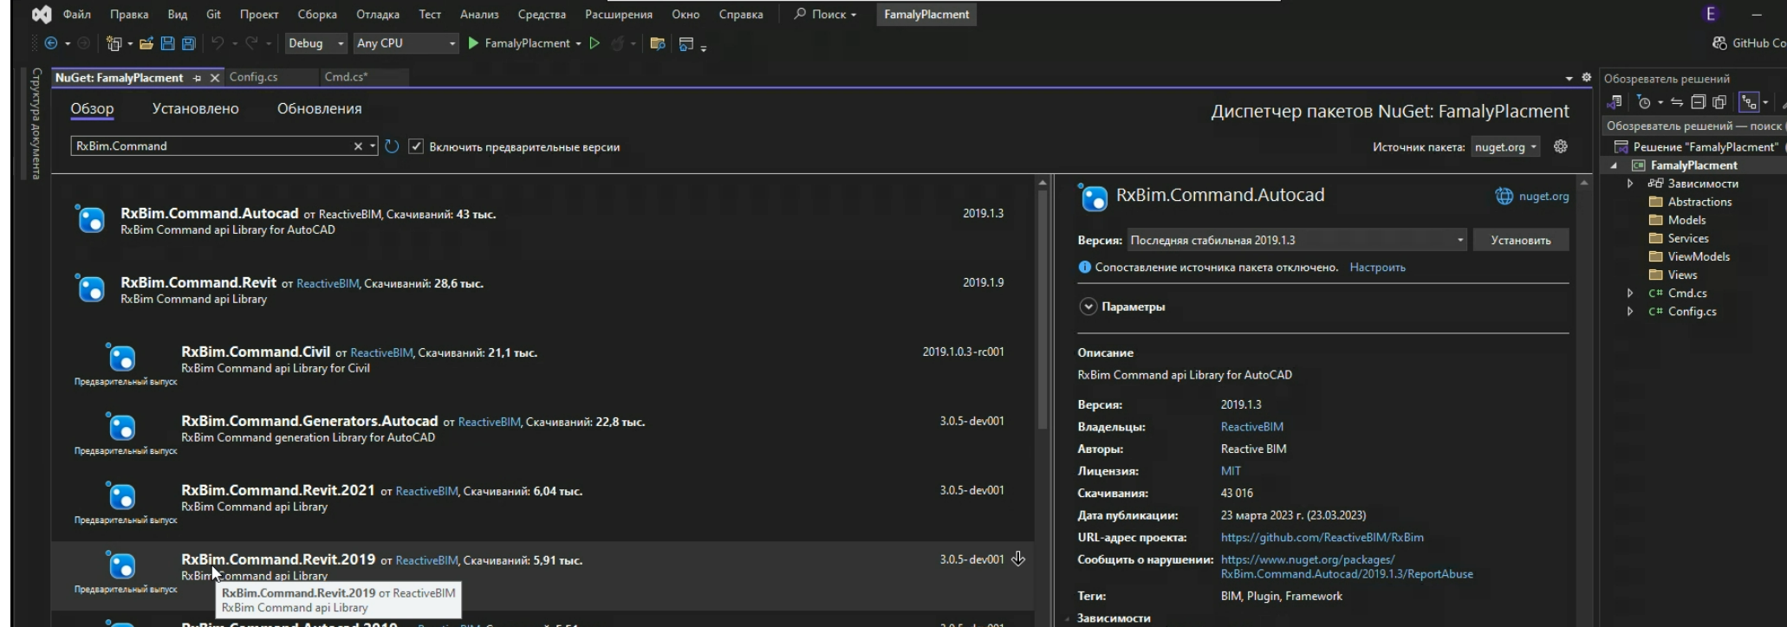The image size is (1787, 627).
Task: Open package source settings gear icon
Action: 1561,146
